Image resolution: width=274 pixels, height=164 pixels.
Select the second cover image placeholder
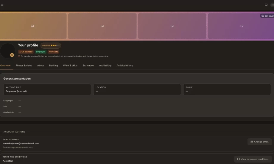click(102, 26)
